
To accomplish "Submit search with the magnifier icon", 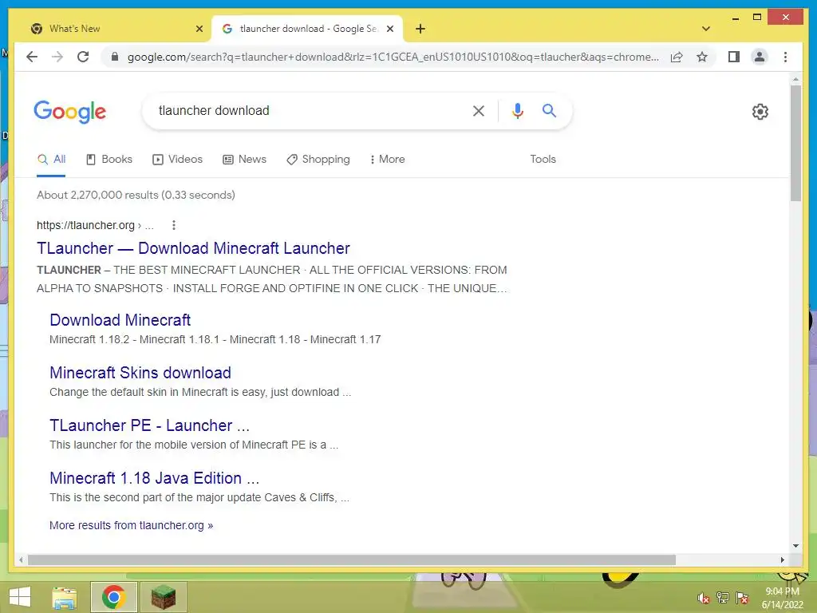I will (549, 110).
